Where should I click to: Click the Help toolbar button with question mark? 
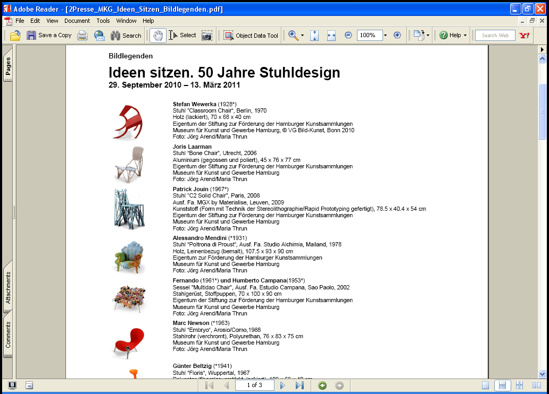tap(450, 35)
